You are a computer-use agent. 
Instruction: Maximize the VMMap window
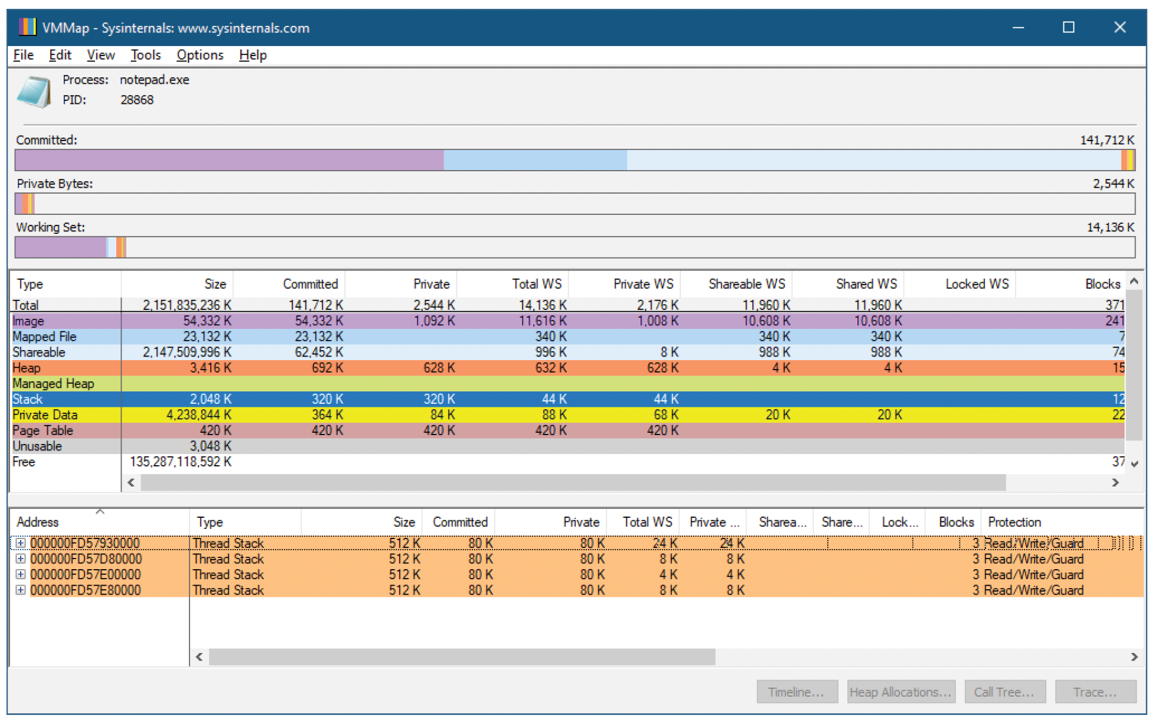(x=1068, y=27)
